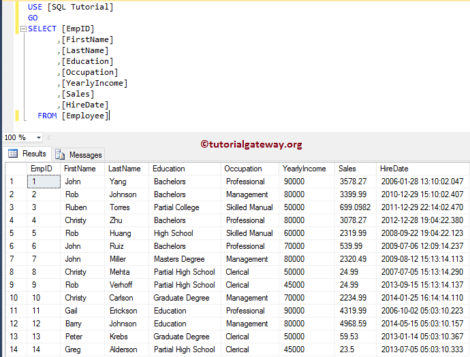The height and width of the screenshot is (357, 470).
Task: Click hire date 2013-07-05 05:03:10.333
Action: click(x=422, y=350)
